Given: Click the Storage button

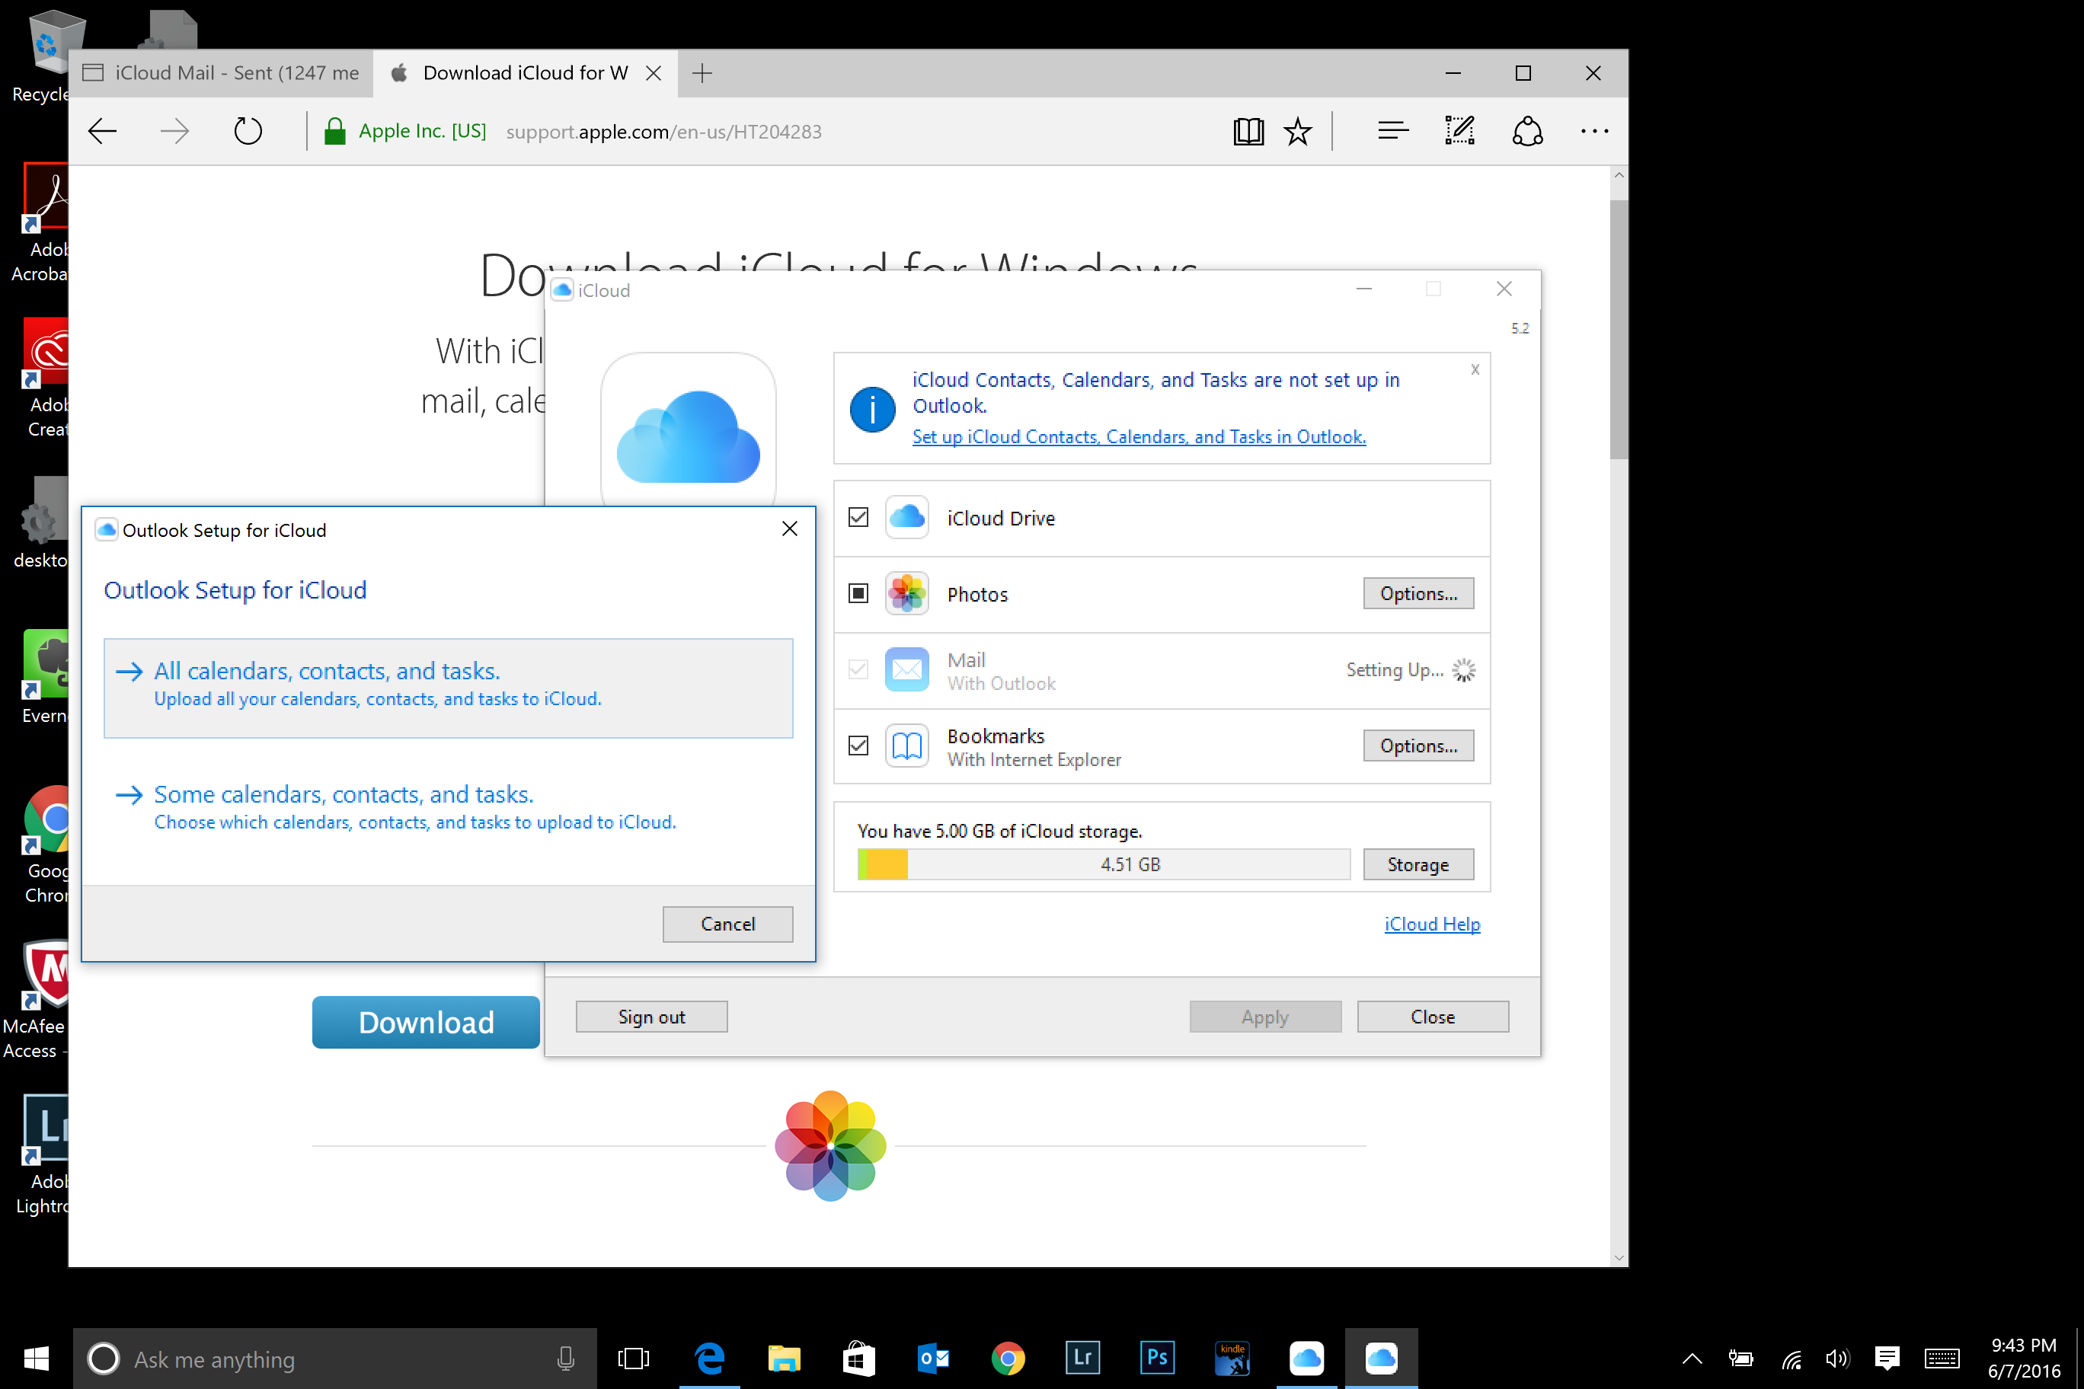Looking at the screenshot, I should (1418, 864).
